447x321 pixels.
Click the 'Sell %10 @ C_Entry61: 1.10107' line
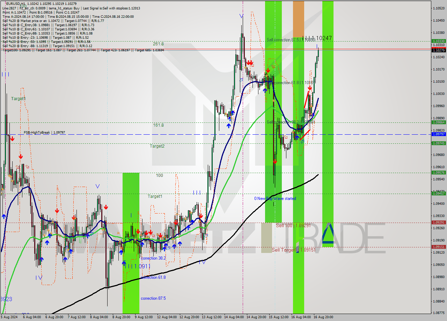[48, 29]
